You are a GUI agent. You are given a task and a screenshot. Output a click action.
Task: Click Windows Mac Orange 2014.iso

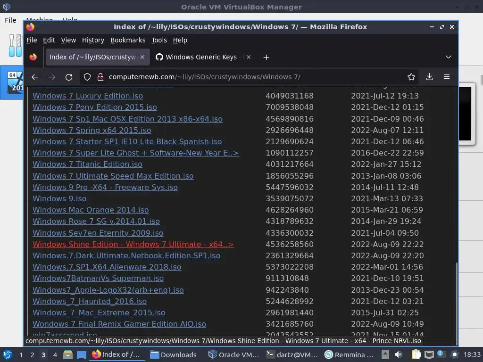point(91,210)
